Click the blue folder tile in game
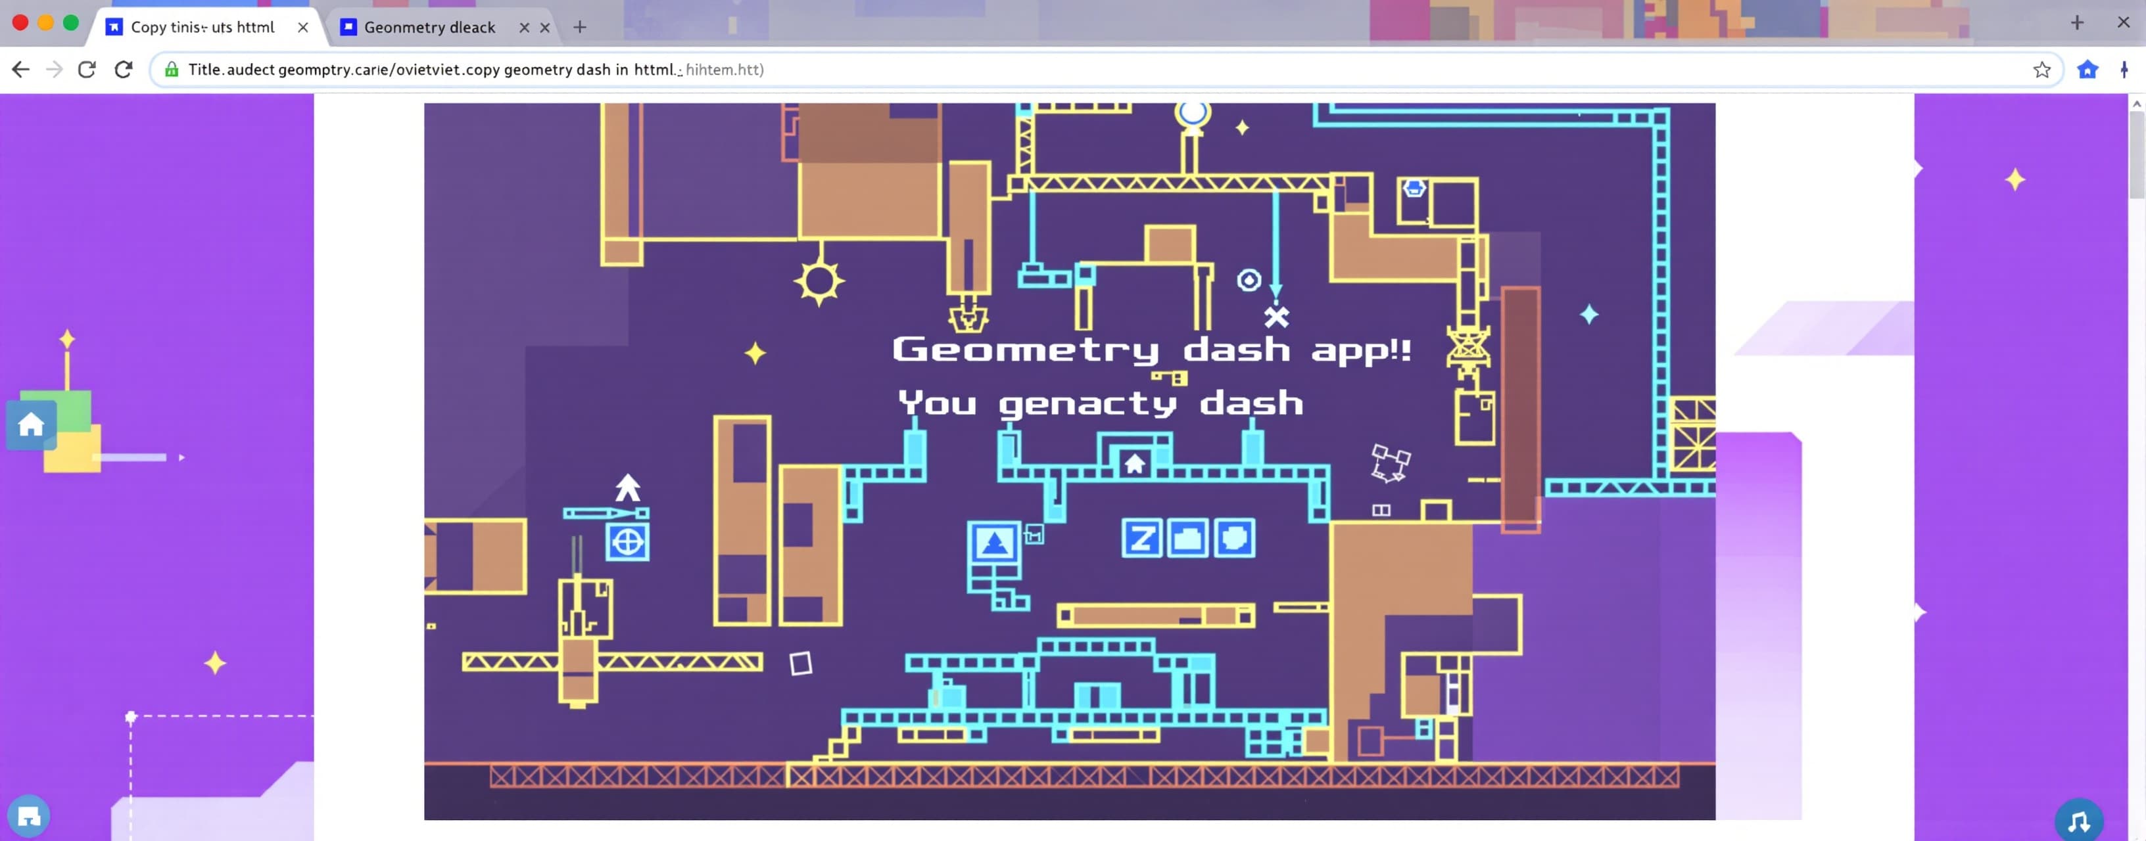 (x=1188, y=538)
